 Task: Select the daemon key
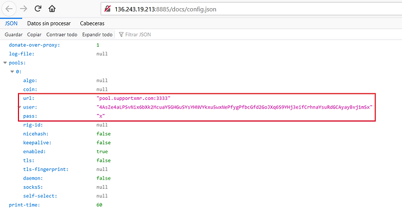33,178
